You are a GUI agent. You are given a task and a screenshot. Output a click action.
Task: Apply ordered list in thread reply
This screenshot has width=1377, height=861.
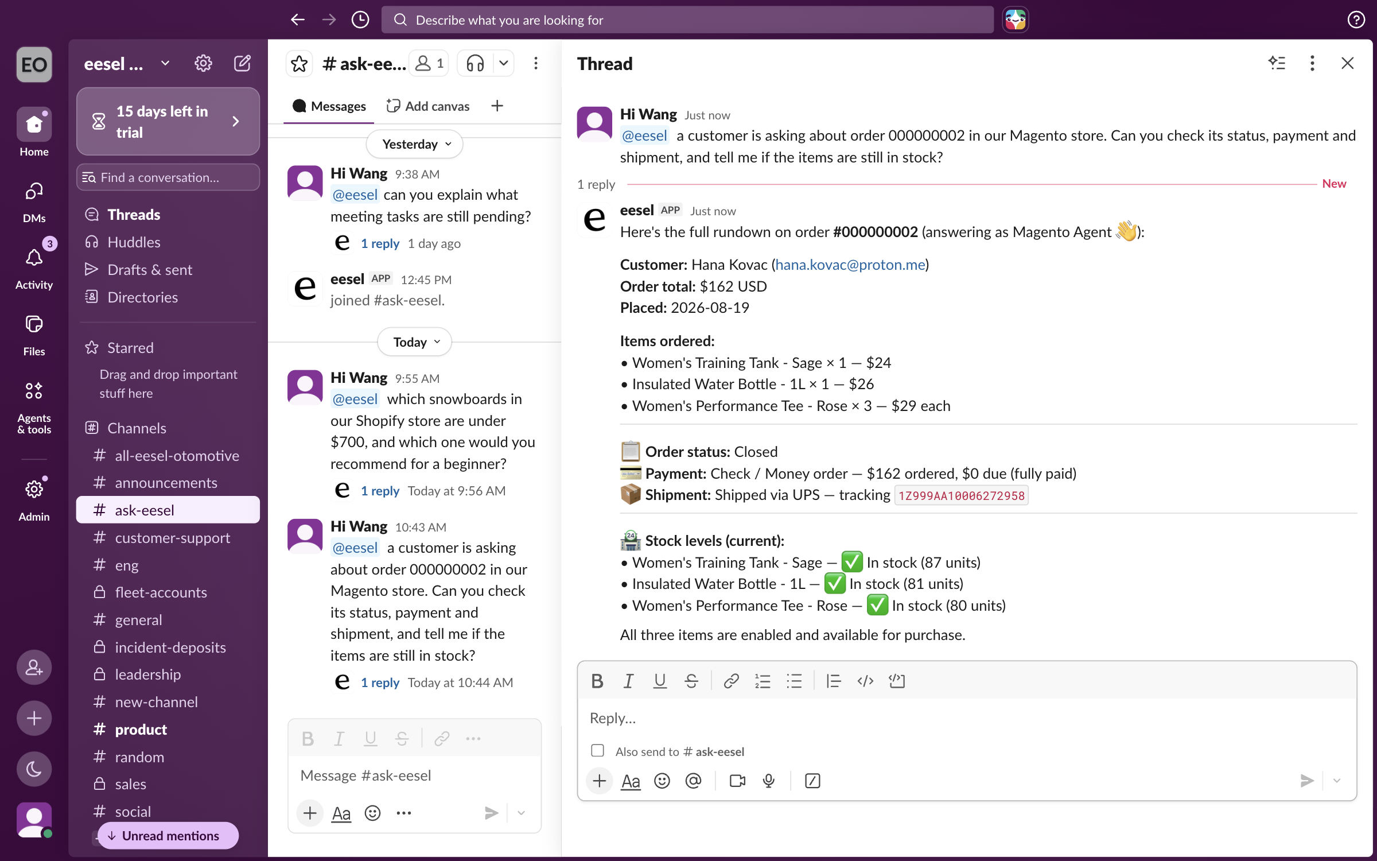point(763,681)
